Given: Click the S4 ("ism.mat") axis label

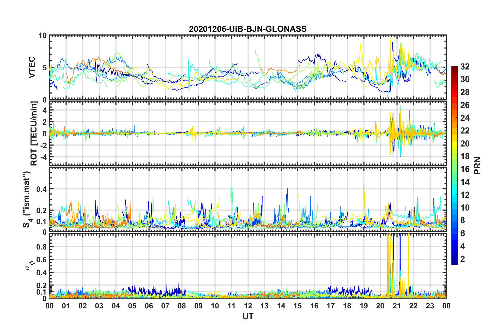Looking at the screenshot, I should click(27, 200).
